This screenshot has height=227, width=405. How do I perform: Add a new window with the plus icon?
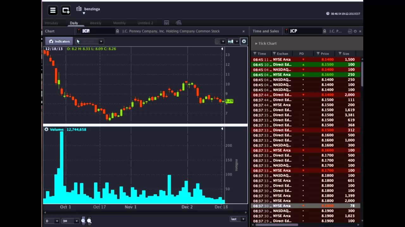pos(66,10)
